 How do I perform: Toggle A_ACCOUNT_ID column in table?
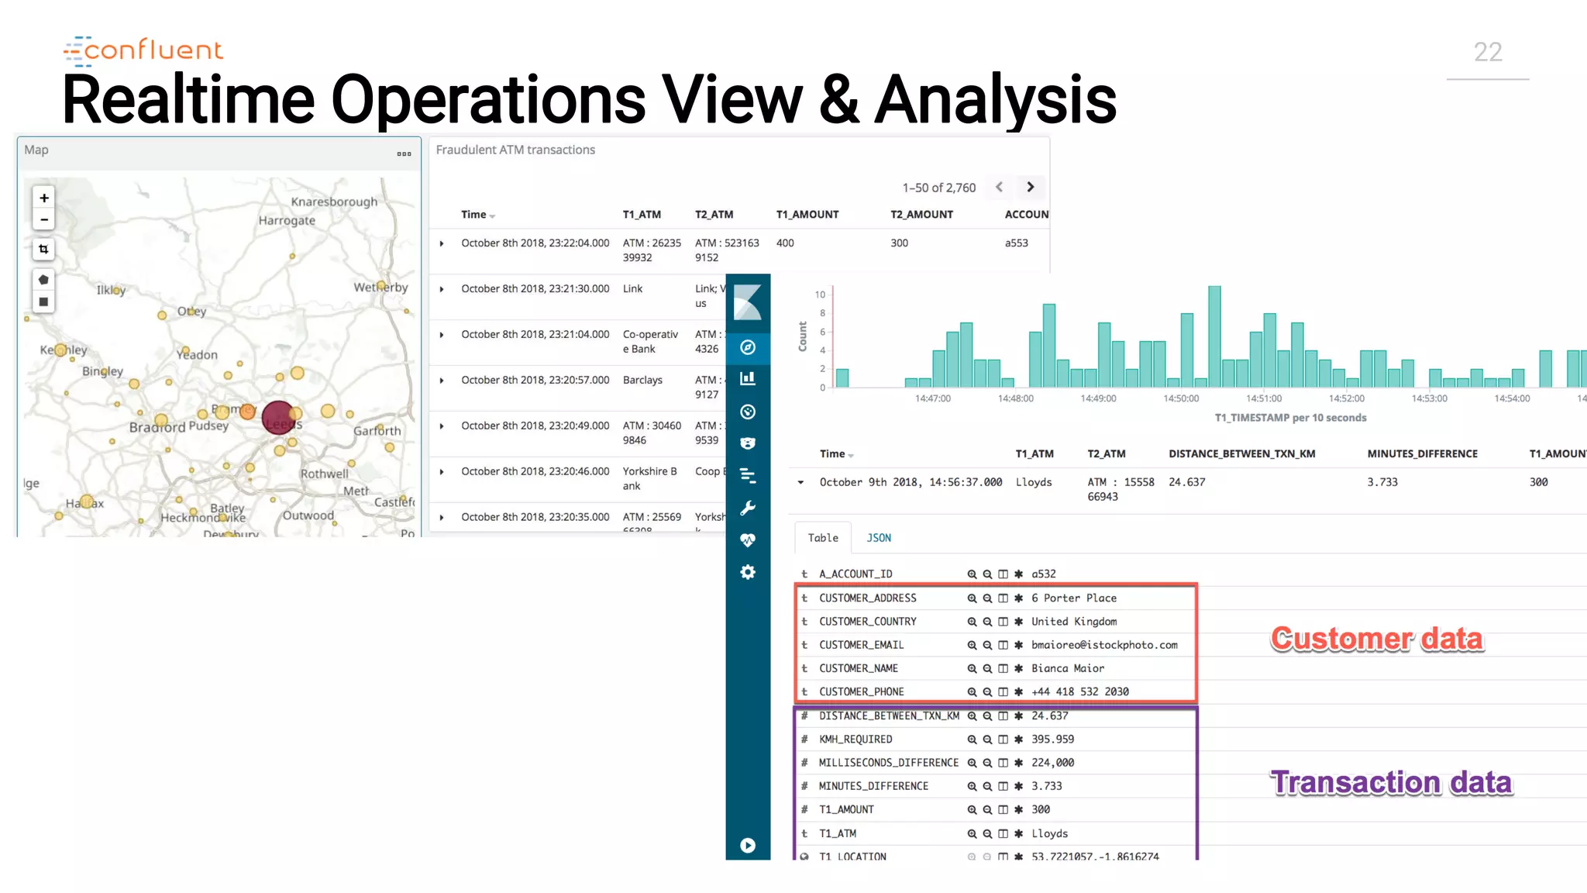point(1003,574)
